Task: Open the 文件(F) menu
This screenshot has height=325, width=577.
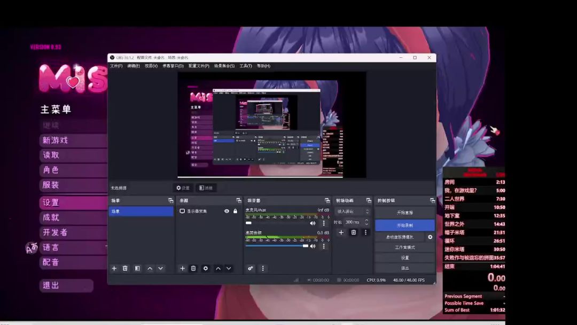Action: [116, 66]
